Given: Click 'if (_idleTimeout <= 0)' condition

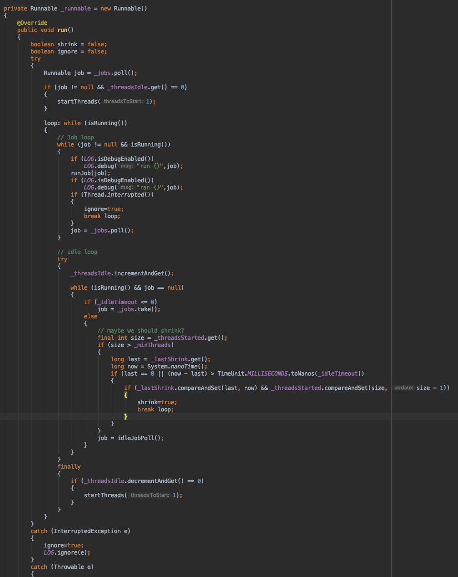Looking at the screenshot, I should coord(120,302).
